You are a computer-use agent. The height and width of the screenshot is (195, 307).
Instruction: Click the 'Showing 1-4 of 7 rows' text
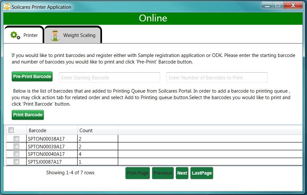click(70, 173)
